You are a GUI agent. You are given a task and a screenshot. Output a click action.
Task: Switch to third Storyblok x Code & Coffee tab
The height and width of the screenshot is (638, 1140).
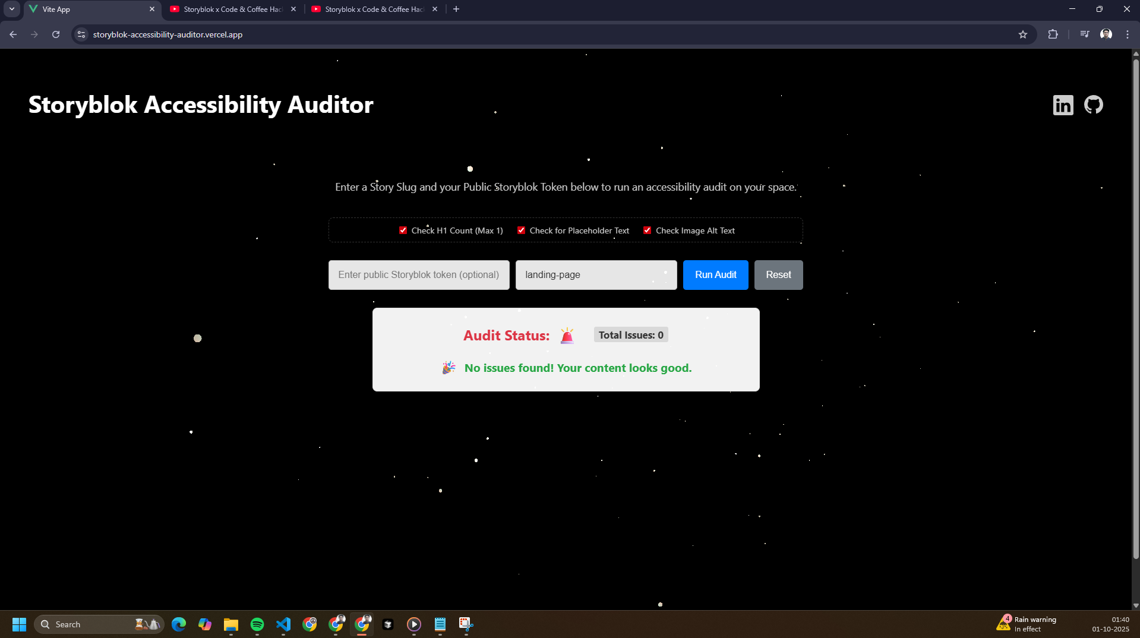(374, 10)
